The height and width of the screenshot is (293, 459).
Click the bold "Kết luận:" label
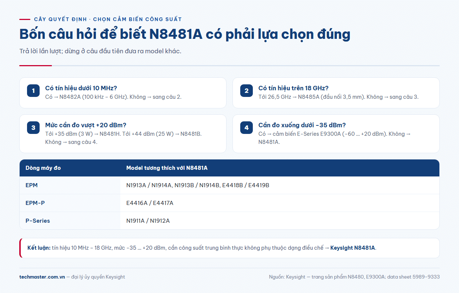point(39,248)
